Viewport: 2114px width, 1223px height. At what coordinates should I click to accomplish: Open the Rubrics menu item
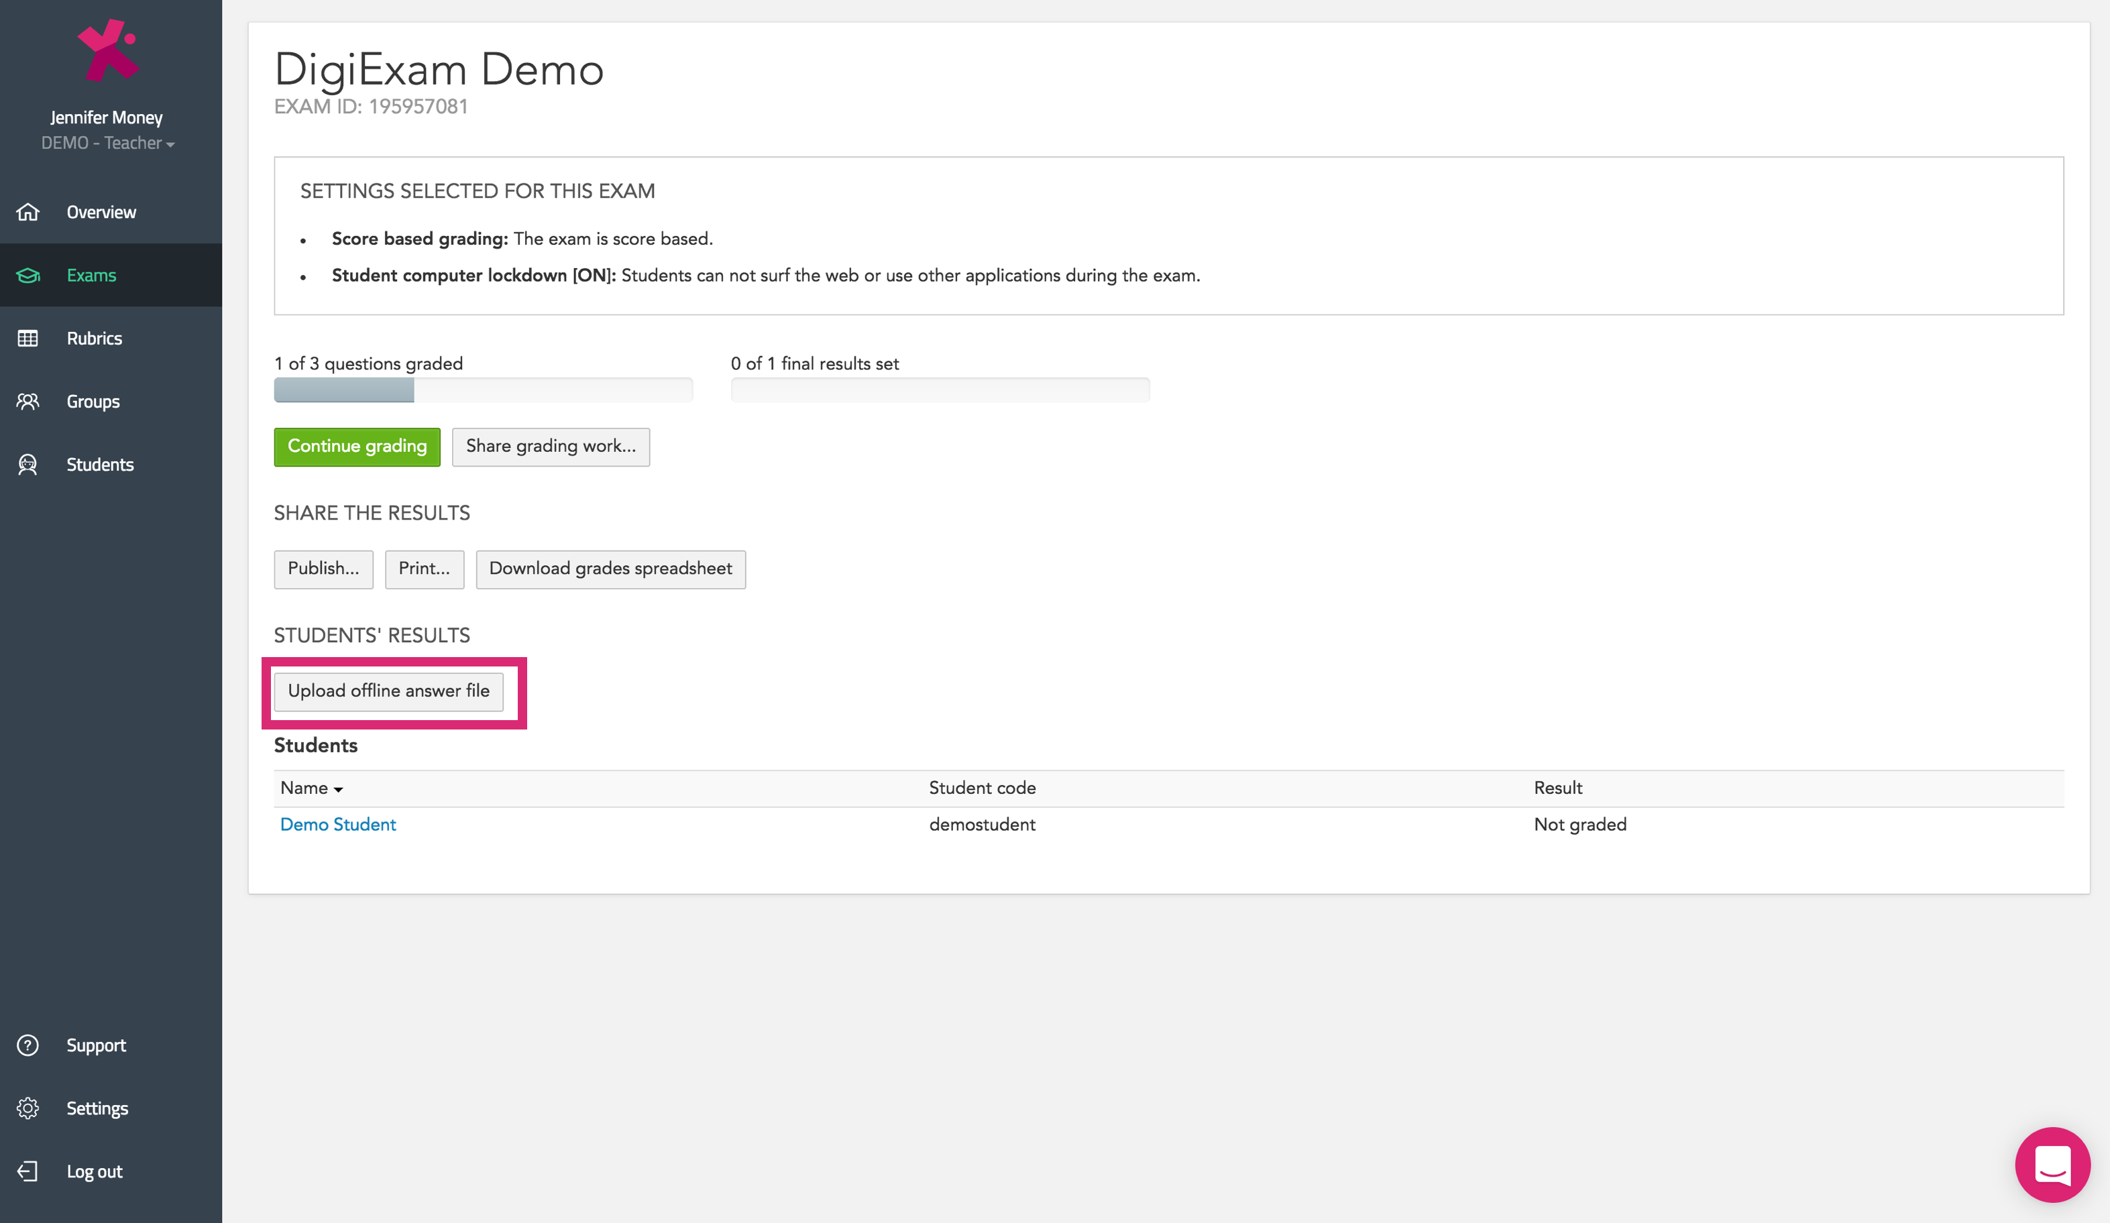(x=94, y=338)
